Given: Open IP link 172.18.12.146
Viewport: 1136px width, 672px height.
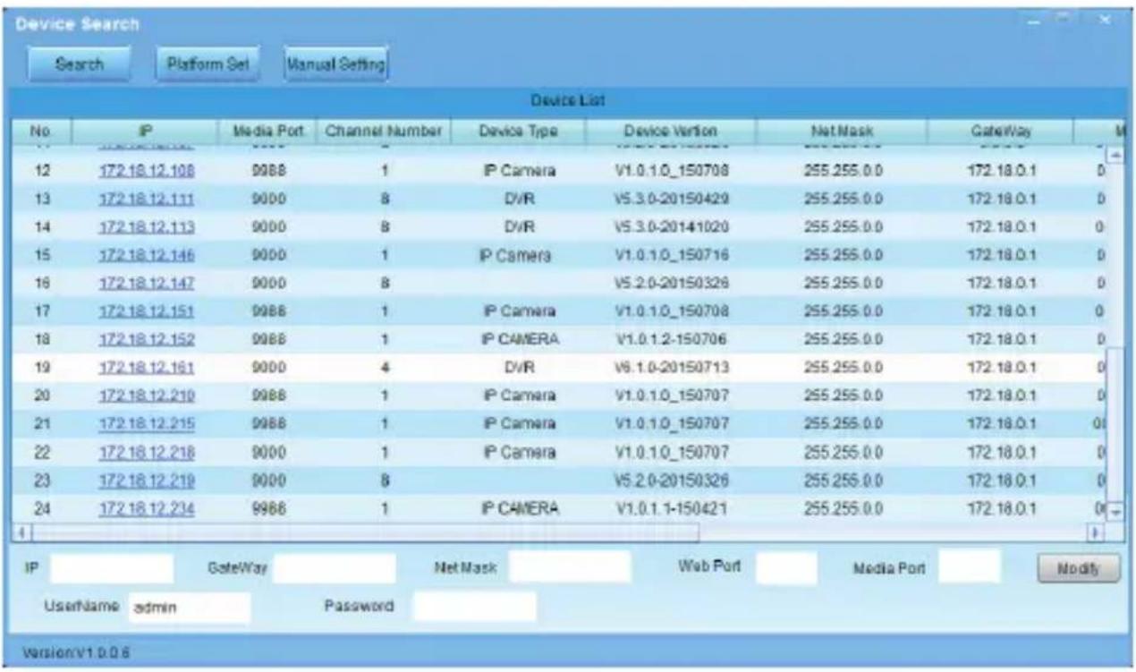Looking at the screenshot, I should (x=148, y=255).
